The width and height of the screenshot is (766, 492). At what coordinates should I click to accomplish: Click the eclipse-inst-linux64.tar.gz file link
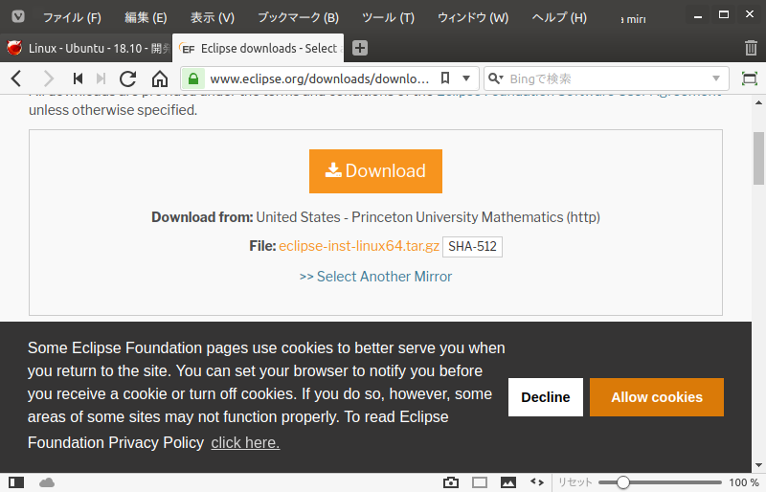pyautogui.click(x=359, y=246)
